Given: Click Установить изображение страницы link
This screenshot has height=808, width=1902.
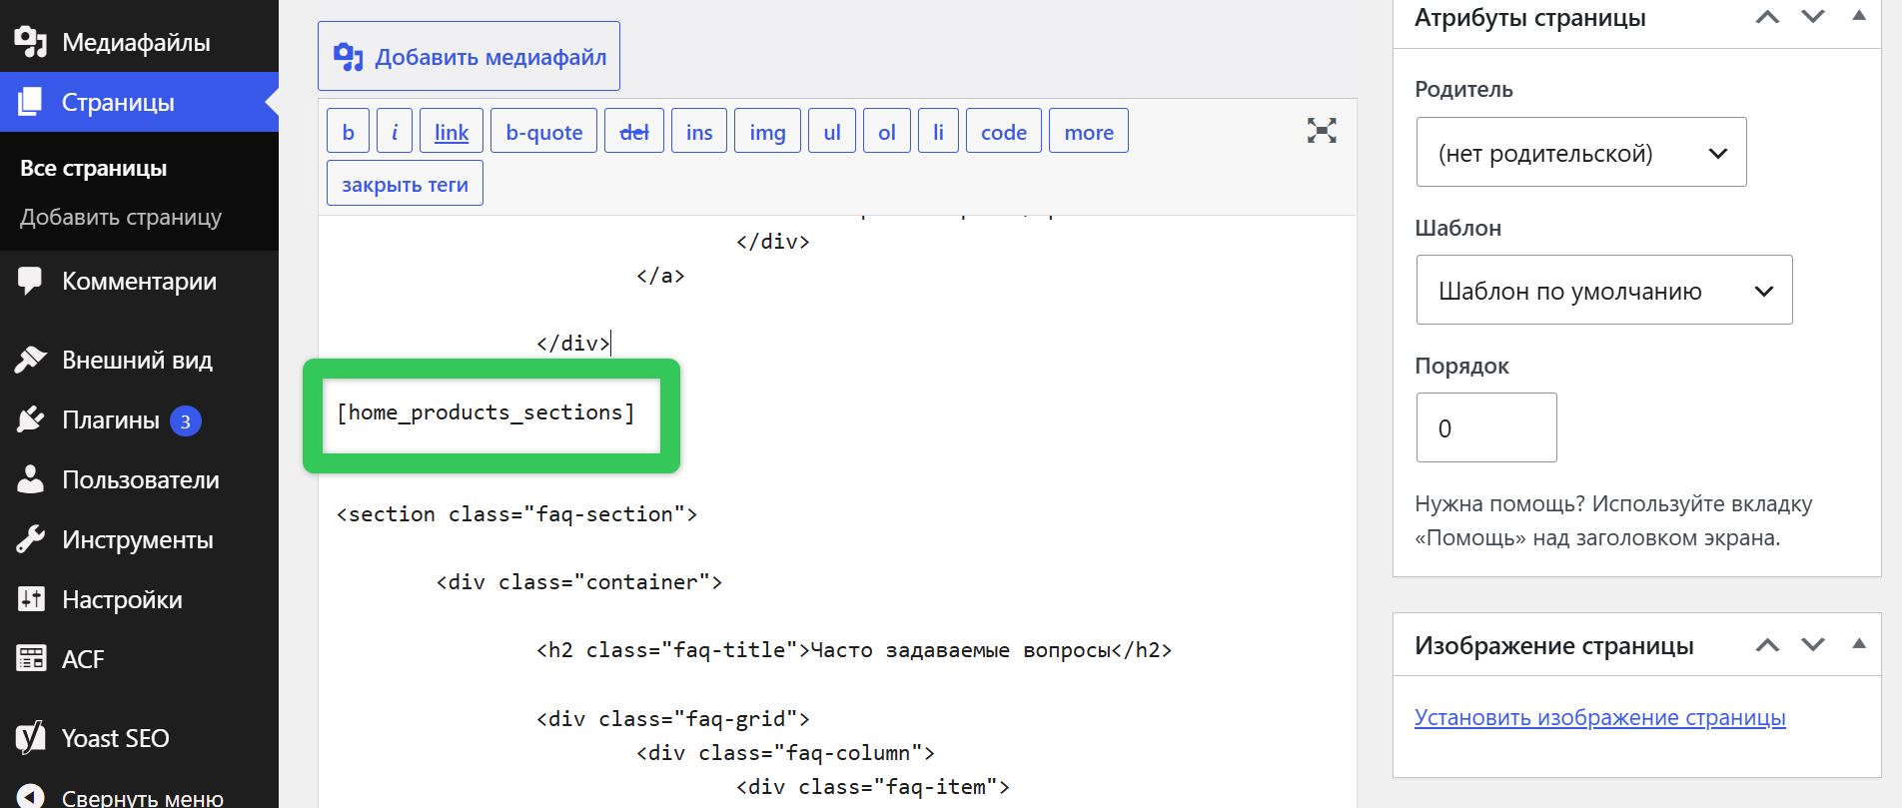Looking at the screenshot, I should 1599,717.
